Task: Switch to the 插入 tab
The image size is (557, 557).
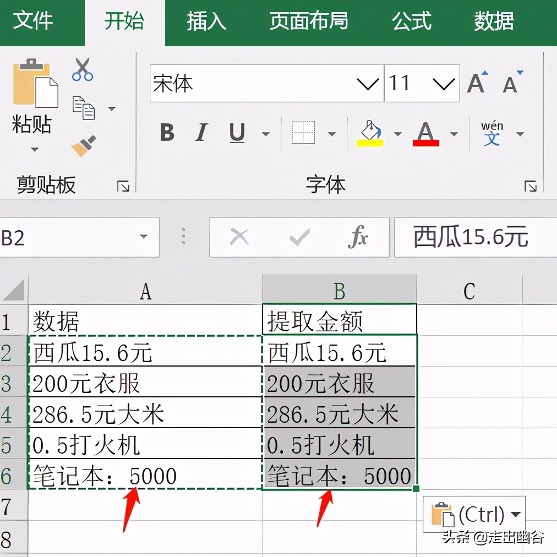Action: pos(206,20)
